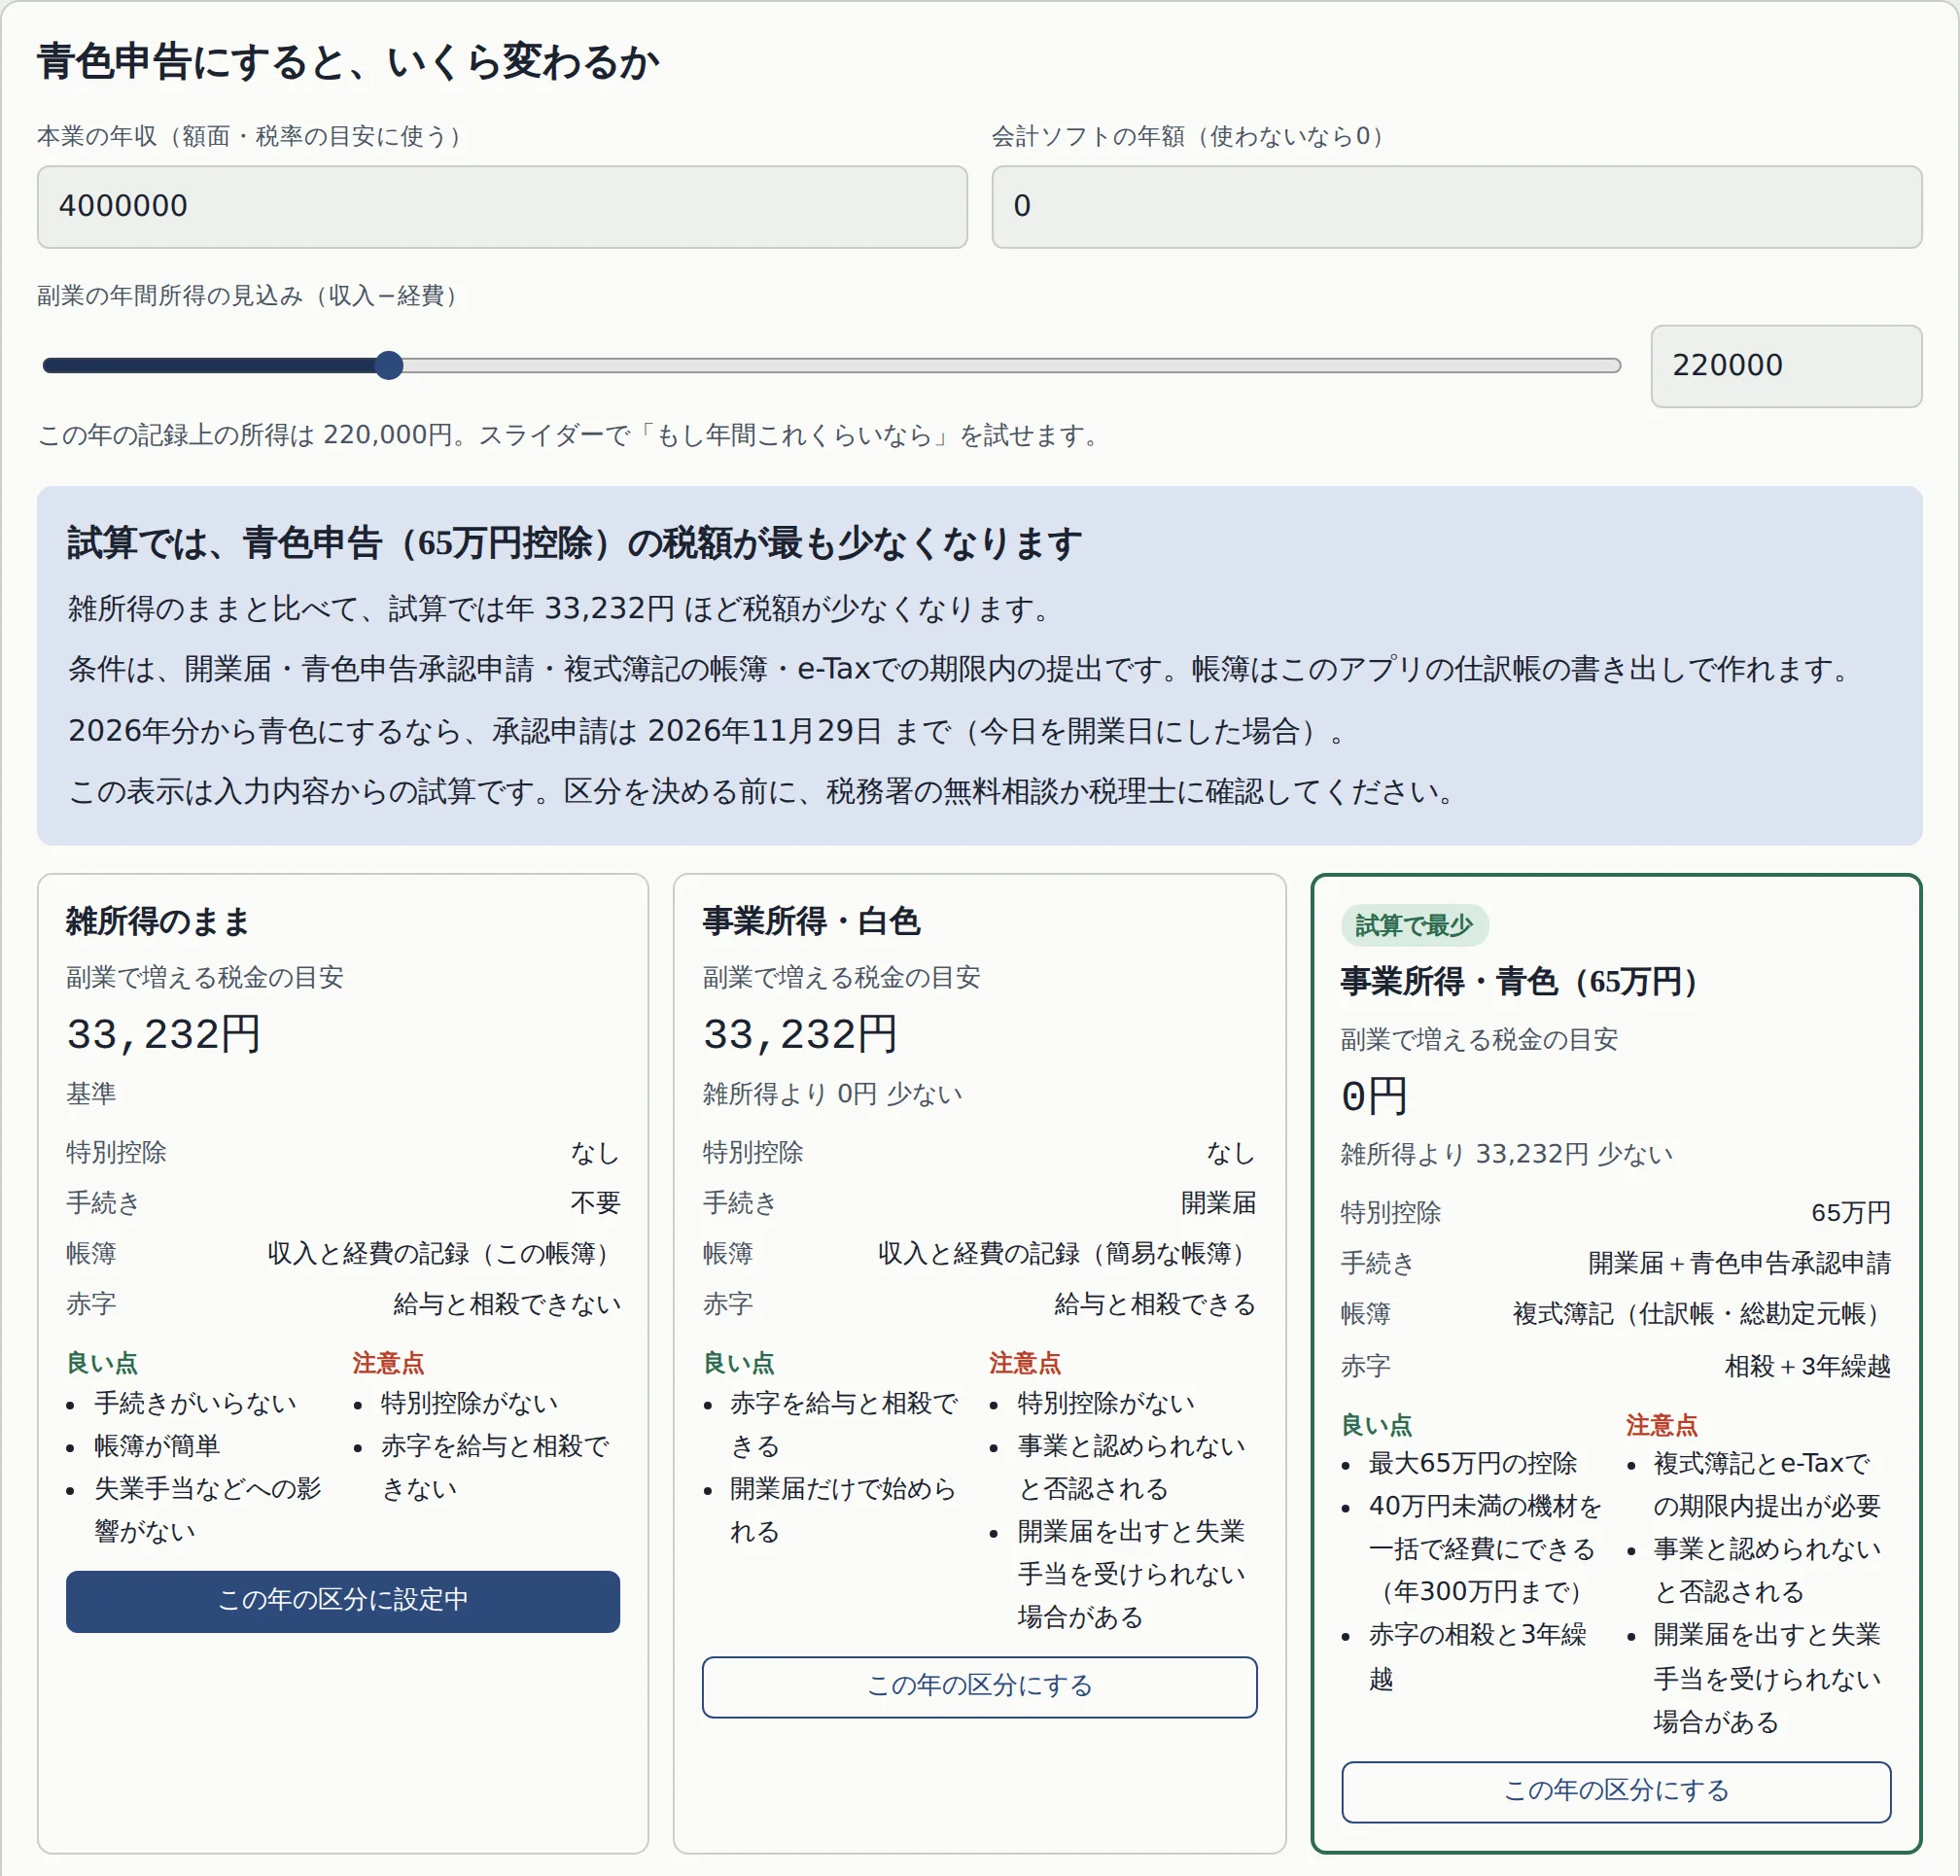Screen dimensions: 1960x1876
Task: Click the 試算では、青色申告 summary headline
Action: pos(574,543)
